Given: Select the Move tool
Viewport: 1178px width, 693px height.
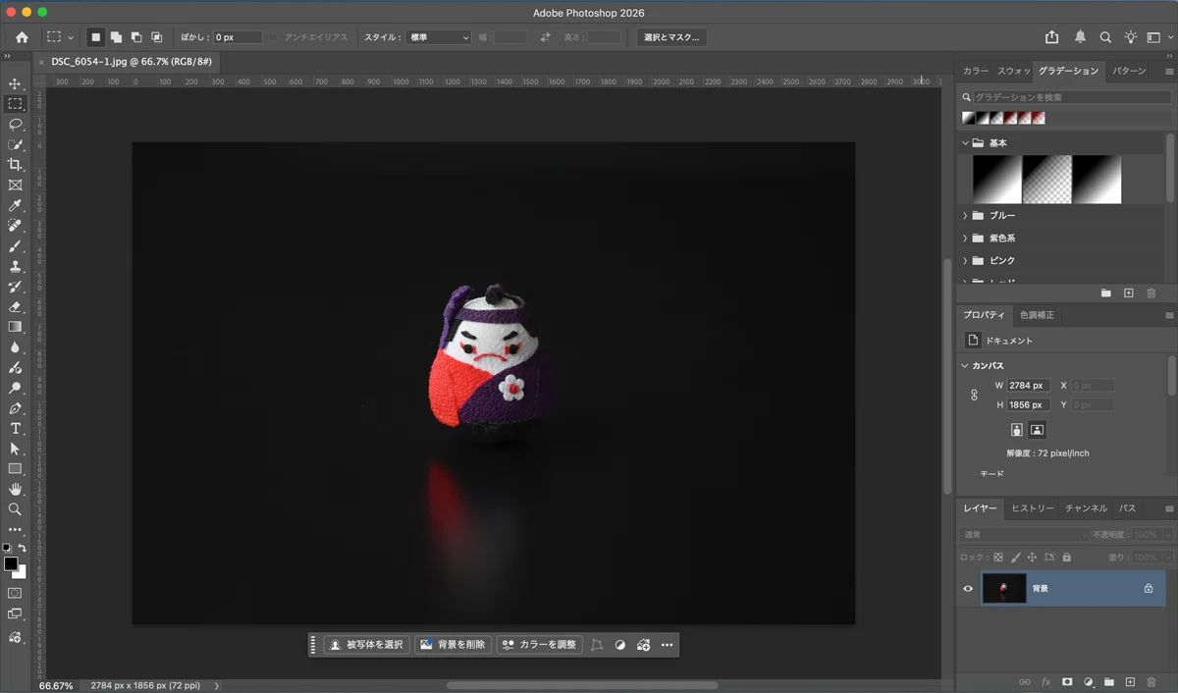Looking at the screenshot, I should point(15,83).
